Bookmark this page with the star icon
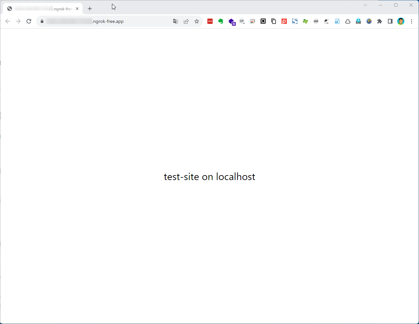419x324 pixels. click(x=197, y=21)
